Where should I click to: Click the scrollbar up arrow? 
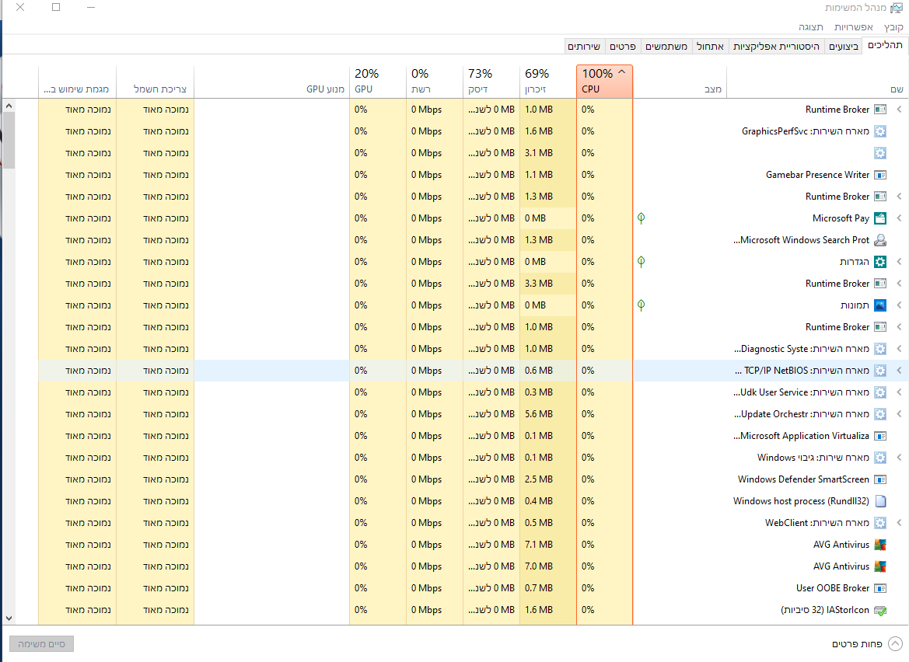click(x=9, y=106)
